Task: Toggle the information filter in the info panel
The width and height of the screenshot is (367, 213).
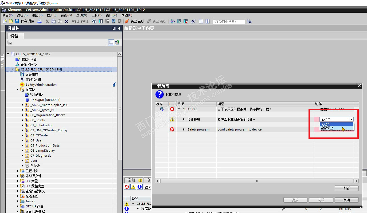Action: tap(139, 187)
